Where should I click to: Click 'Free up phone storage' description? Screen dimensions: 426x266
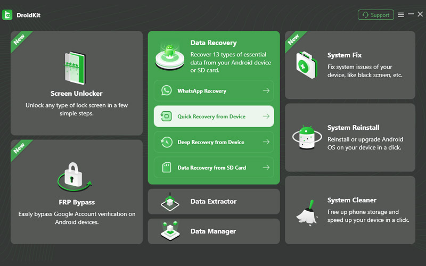click(x=368, y=216)
